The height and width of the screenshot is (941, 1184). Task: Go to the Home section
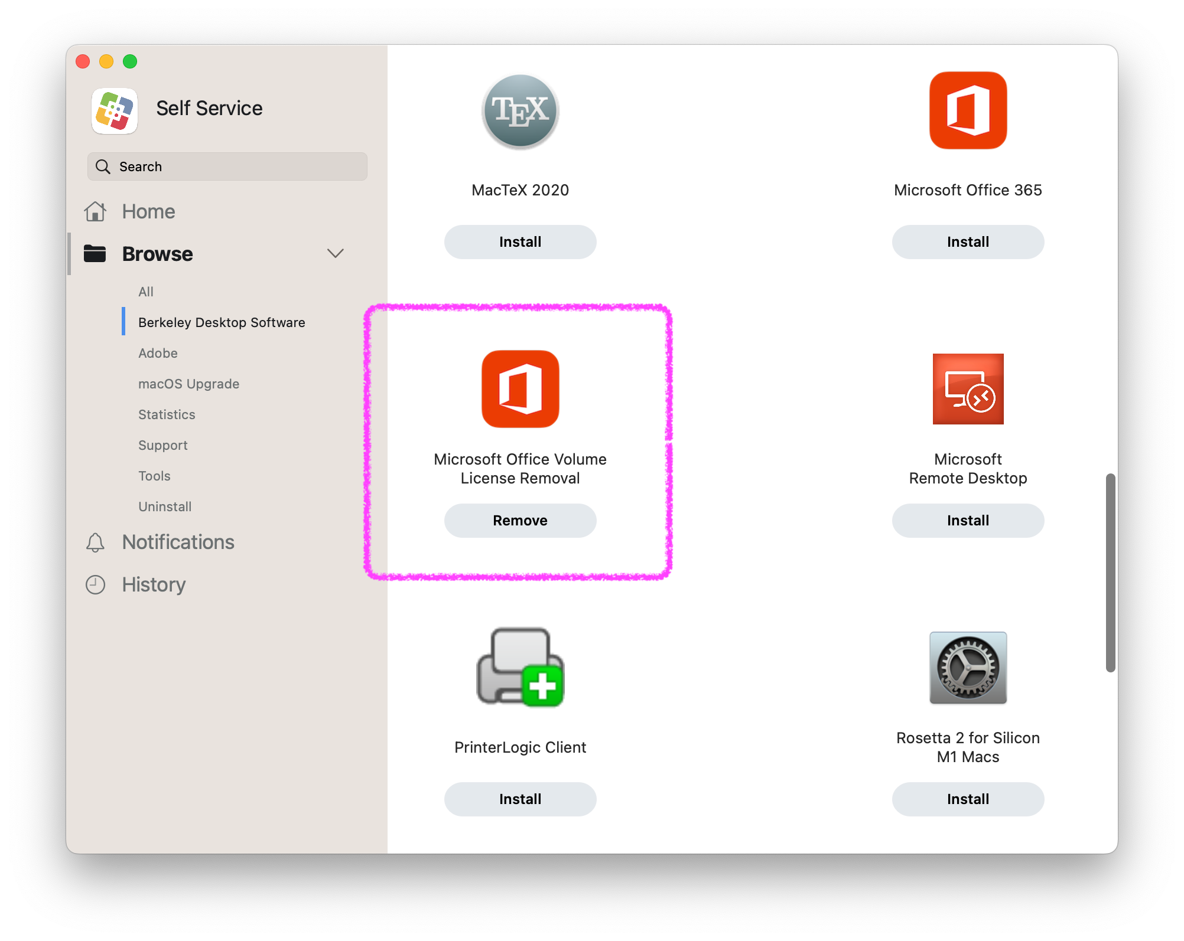click(148, 211)
